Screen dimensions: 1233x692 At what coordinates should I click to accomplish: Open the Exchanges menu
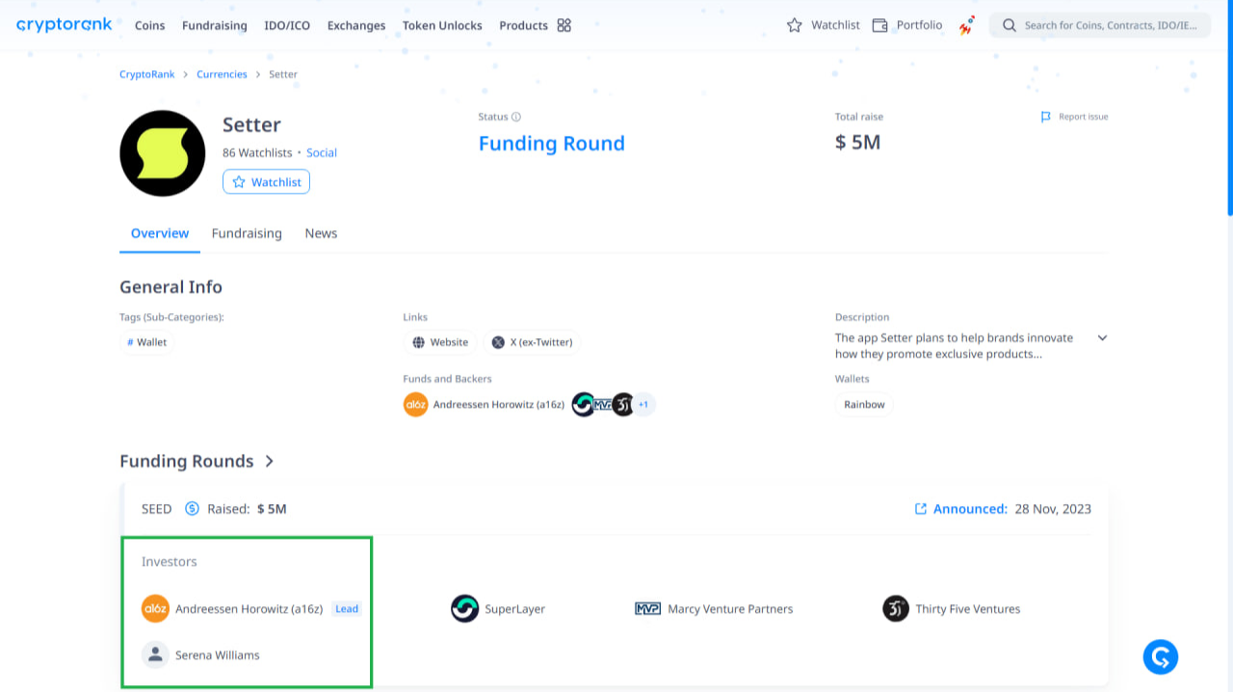point(356,26)
